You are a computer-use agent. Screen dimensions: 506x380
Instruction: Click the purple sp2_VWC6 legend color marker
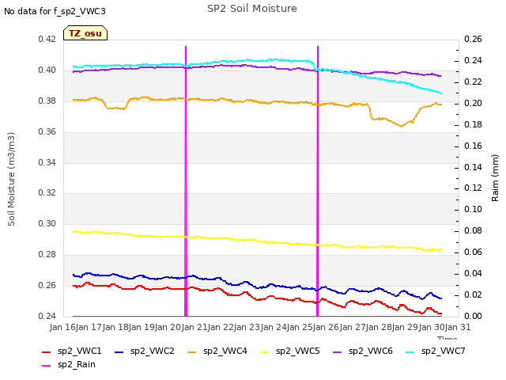tap(338, 351)
